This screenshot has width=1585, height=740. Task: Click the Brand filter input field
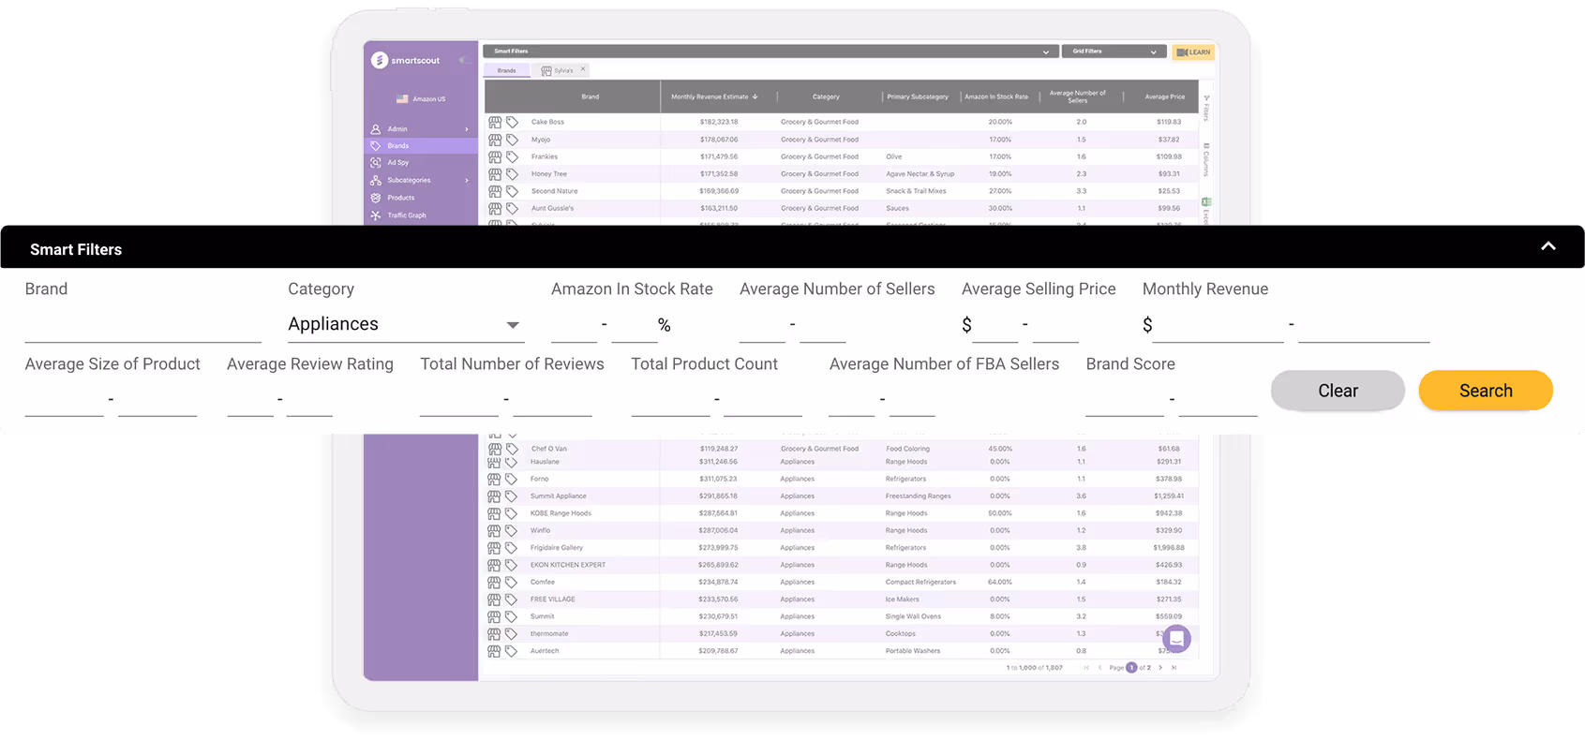pyautogui.click(x=142, y=325)
